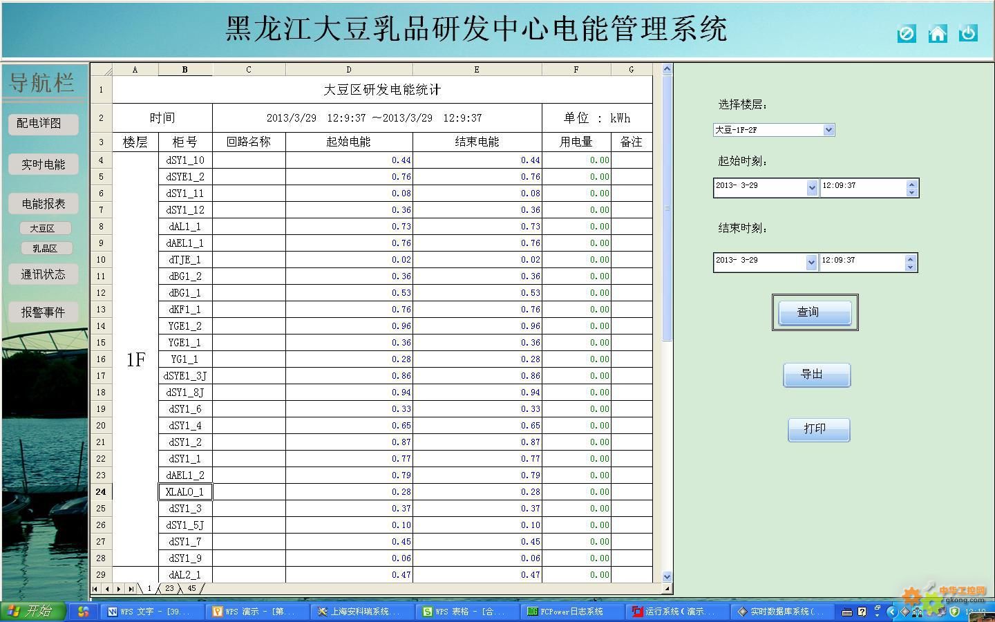Click the 开始 Start button
The image size is (995, 622).
tap(32, 612)
